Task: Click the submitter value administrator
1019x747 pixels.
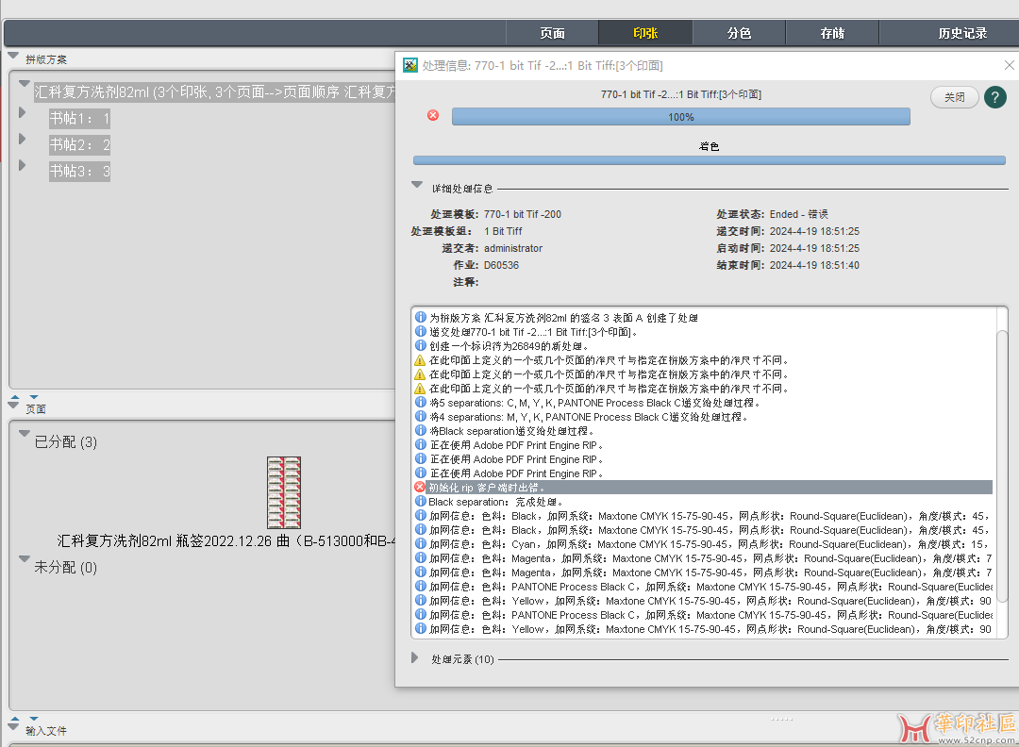Action: coord(512,248)
